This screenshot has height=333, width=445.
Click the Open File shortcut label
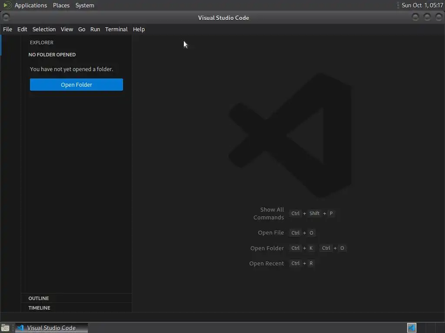[271, 232]
